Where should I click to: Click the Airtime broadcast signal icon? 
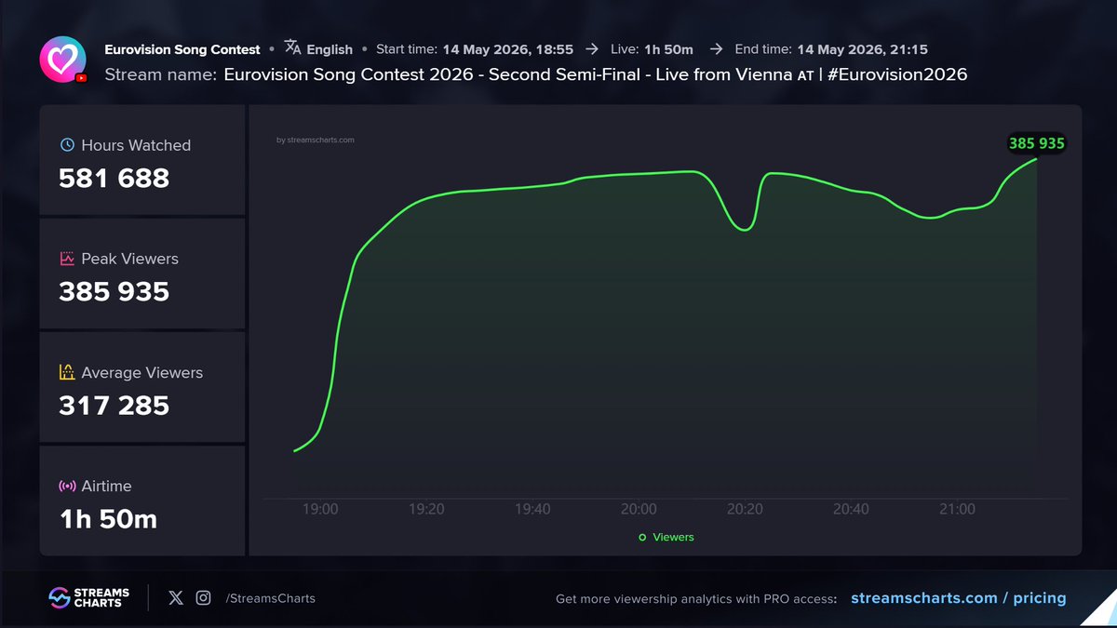[67, 486]
